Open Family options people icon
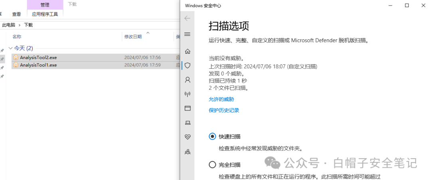The image size is (431, 180). [188, 151]
